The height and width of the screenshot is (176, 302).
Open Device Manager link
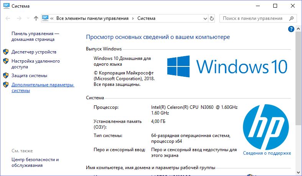pos(34,52)
